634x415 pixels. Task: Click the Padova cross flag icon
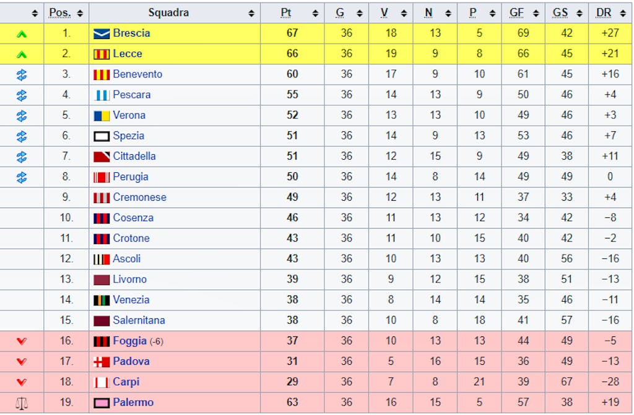click(102, 362)
